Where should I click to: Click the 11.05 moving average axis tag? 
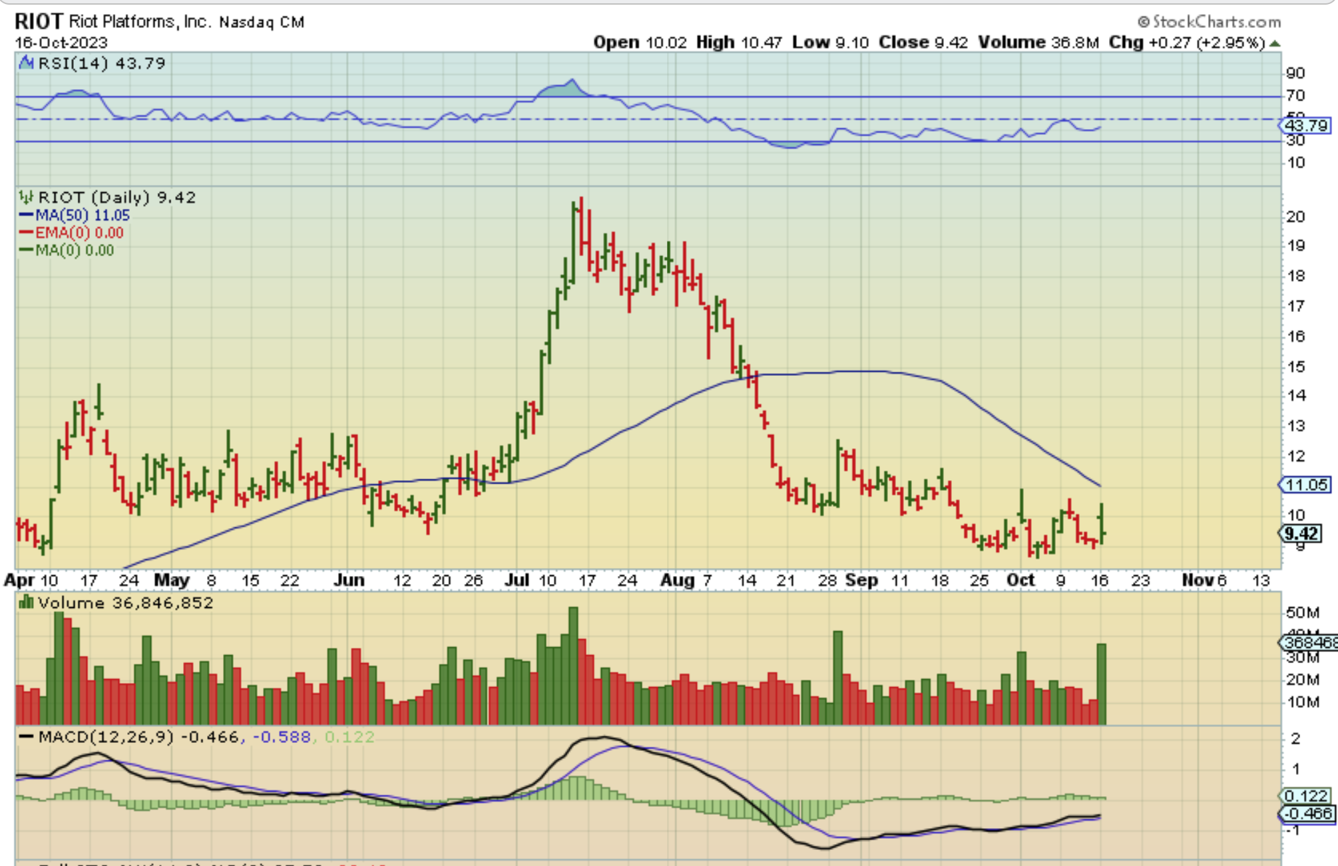[x=1305, y=485]
